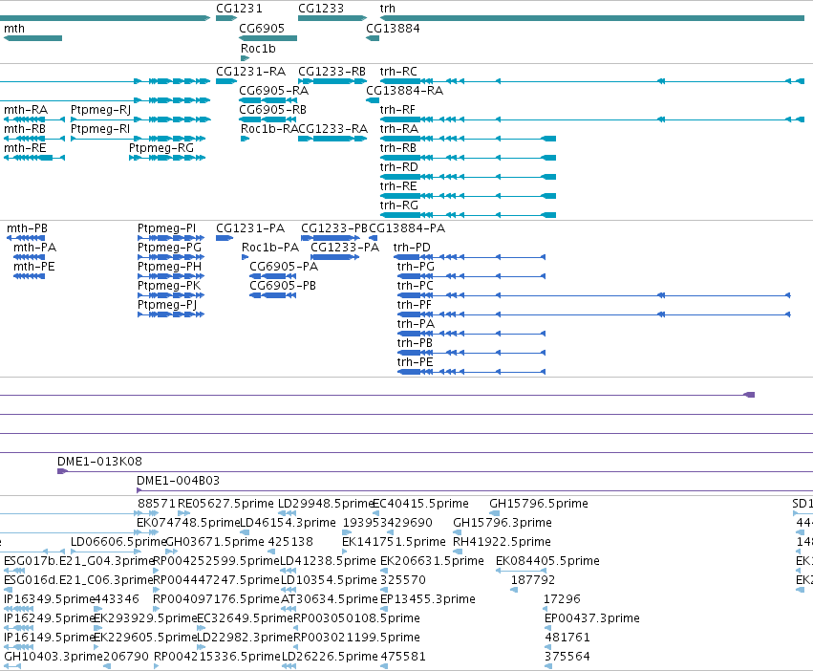Select the trh-RA transcript label

click(398, 129)
